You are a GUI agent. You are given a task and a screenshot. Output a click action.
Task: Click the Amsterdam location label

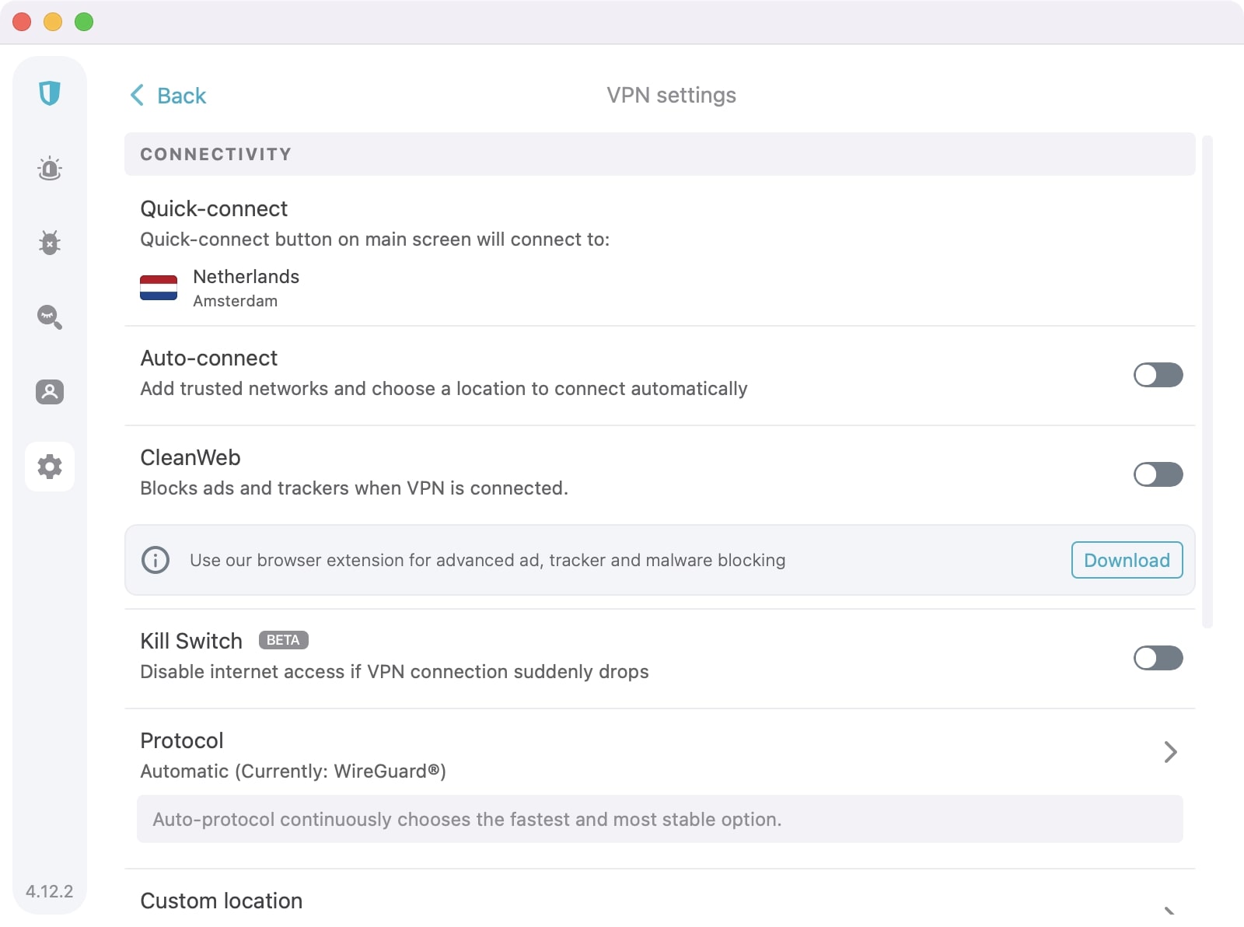(x=236, y=302)
